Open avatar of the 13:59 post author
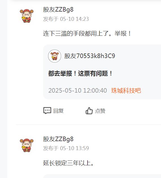Viewport: 161px width, 178px height. coord(27,145)
